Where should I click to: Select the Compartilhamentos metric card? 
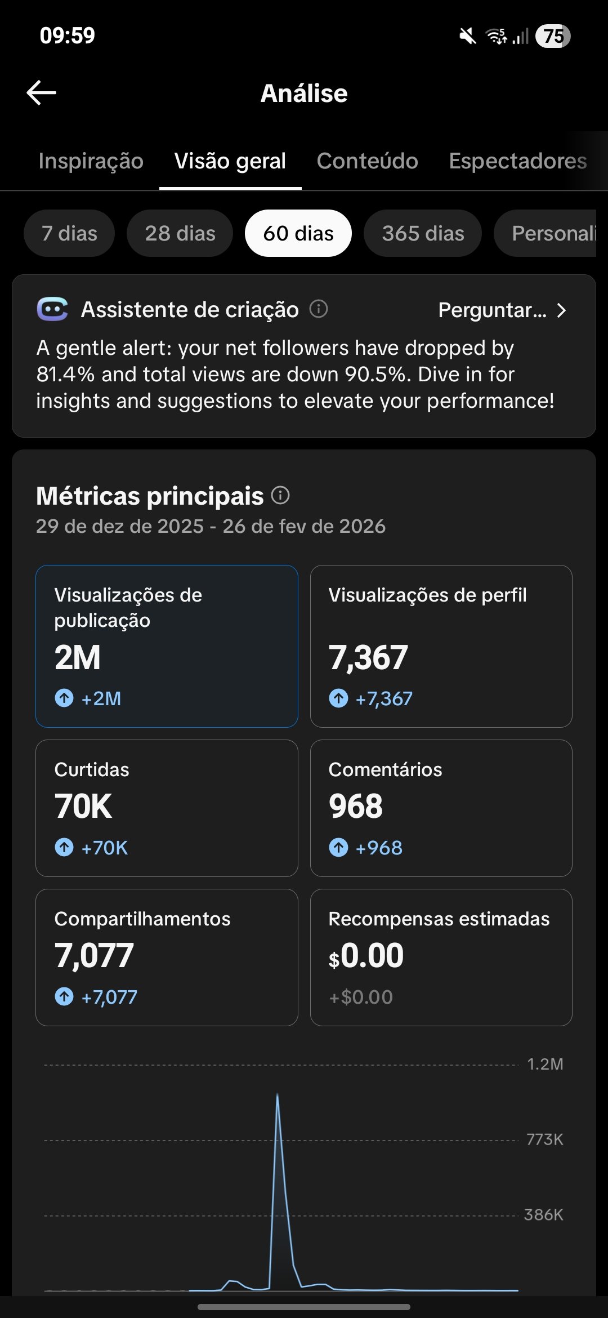pyautogui.click(x=167, y=957)
